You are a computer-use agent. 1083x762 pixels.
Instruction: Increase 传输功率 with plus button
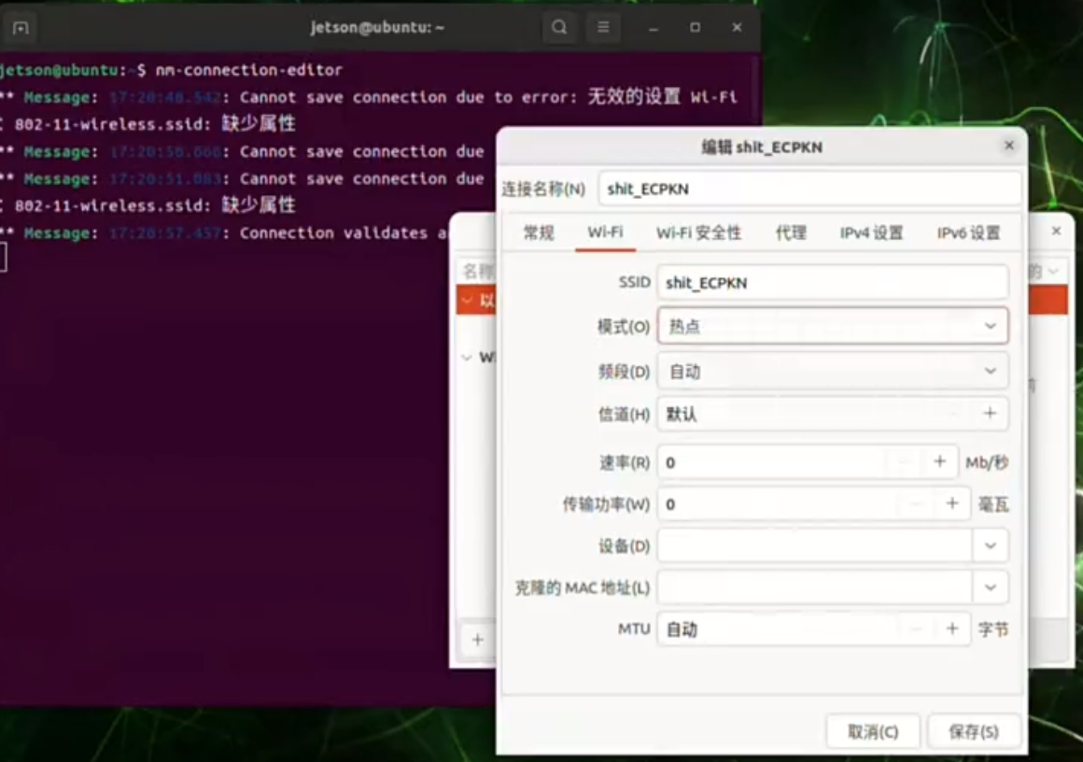pyautogui.click(x=951, y=503)
